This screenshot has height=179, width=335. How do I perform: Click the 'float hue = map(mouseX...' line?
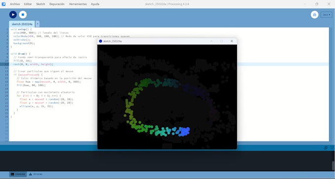tap(49, 82)
